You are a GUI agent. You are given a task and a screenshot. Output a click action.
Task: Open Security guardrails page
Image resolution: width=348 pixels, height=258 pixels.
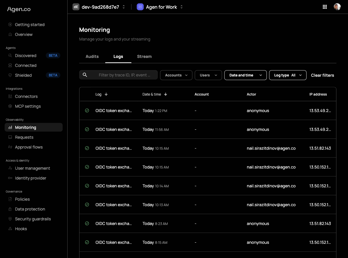[34, 219]
